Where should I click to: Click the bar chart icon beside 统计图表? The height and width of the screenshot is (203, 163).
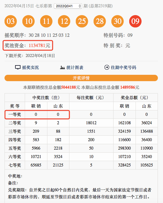tap(62, 68)
